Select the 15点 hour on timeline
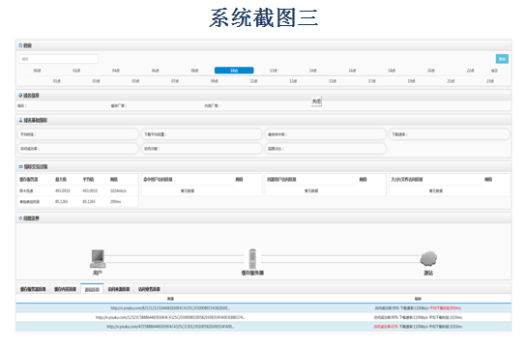 (333, 81)
